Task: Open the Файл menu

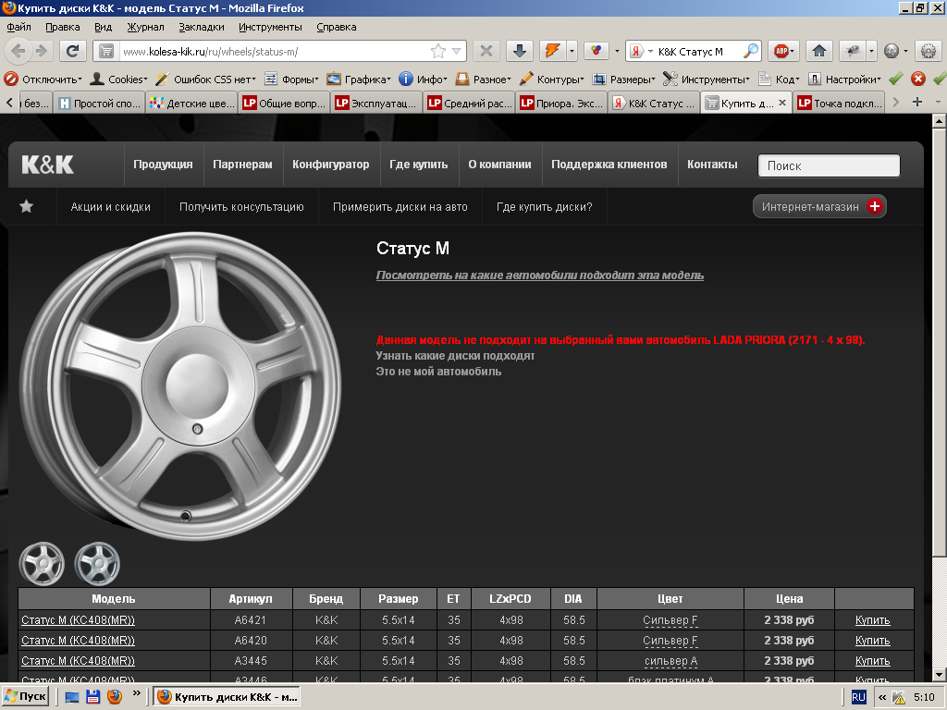Action: pos(18,27)
